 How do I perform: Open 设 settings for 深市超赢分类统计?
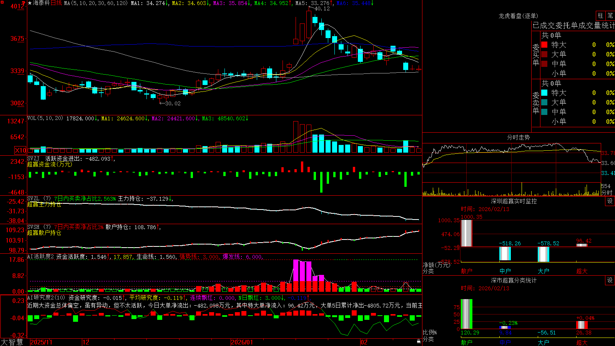click(x=610, y=280)
